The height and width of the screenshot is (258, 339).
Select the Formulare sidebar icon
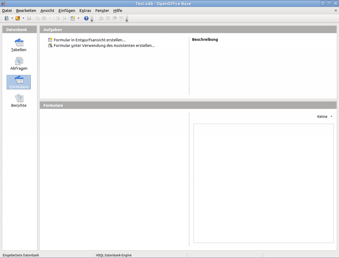[x=19, y=82]
